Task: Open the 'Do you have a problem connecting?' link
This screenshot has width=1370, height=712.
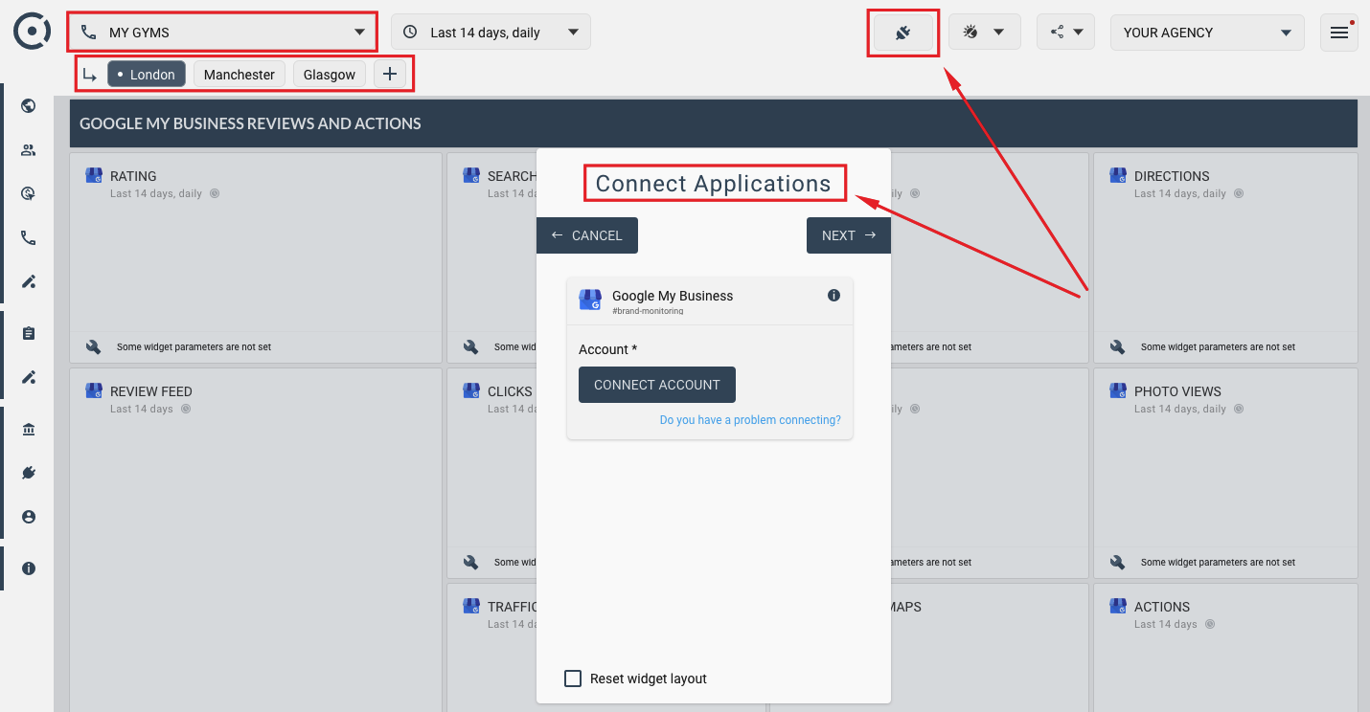Action: pos(750,420)
